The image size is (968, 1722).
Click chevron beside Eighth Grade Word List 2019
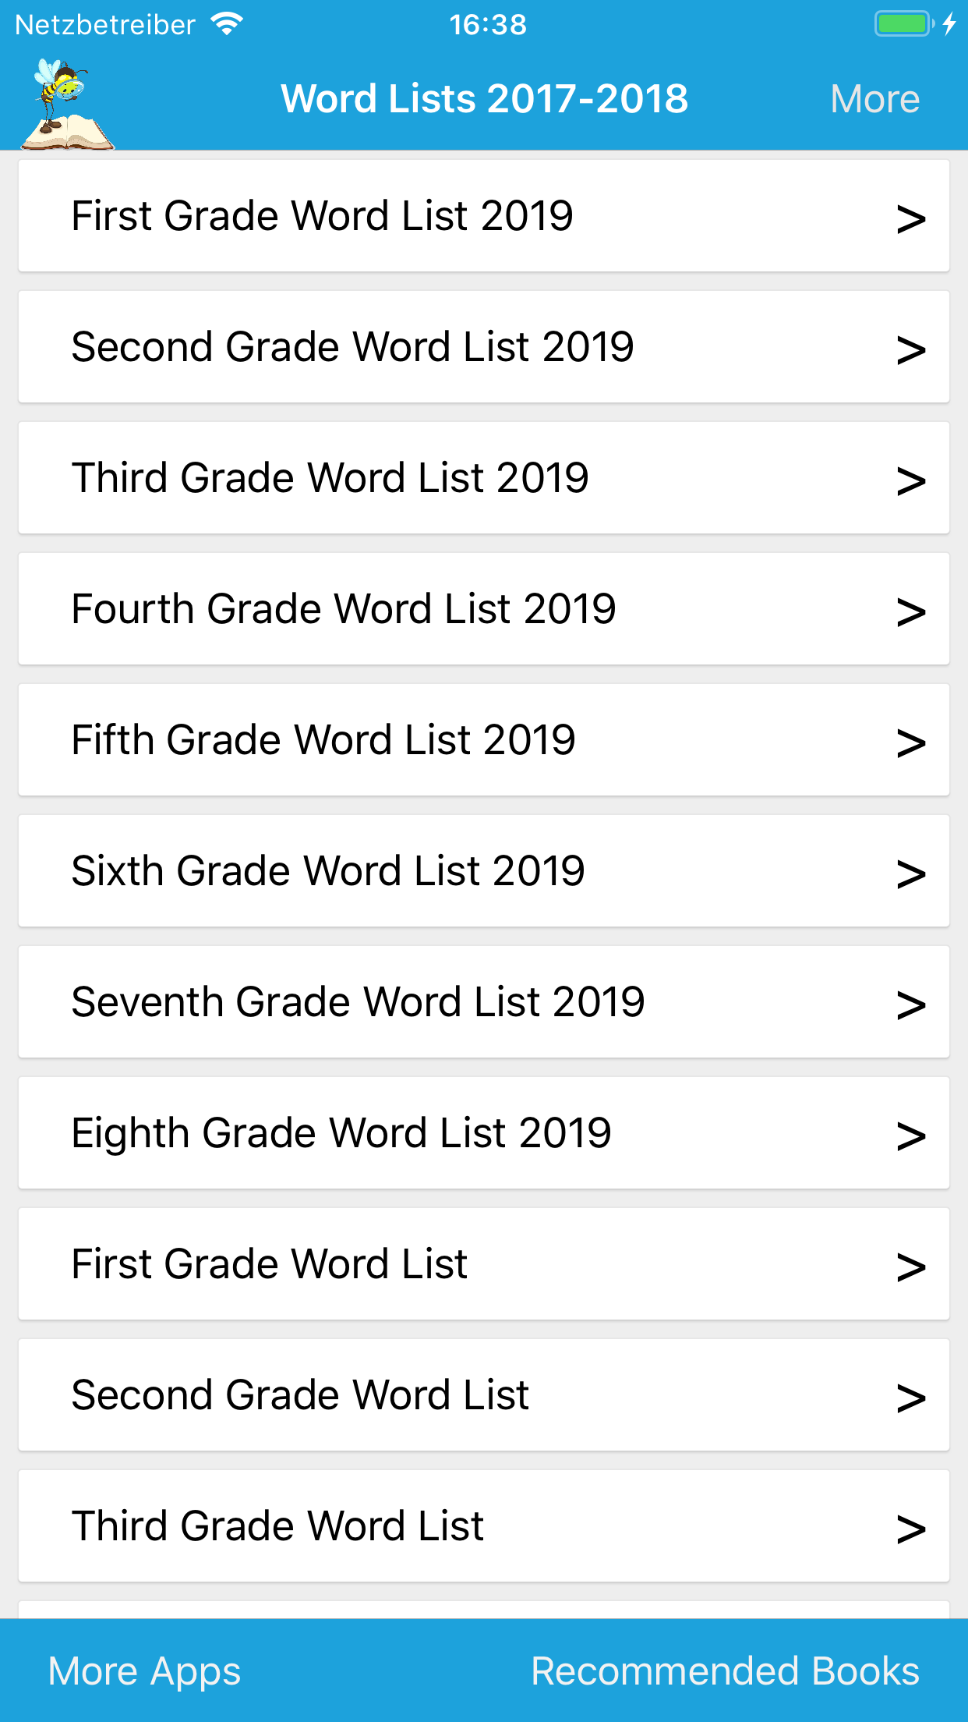910,1135
